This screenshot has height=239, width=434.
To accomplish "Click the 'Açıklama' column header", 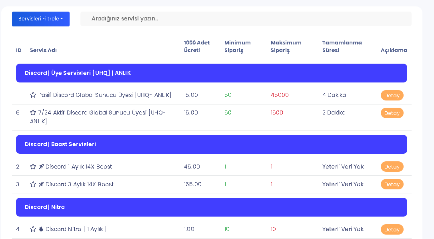I will [394, 50].
